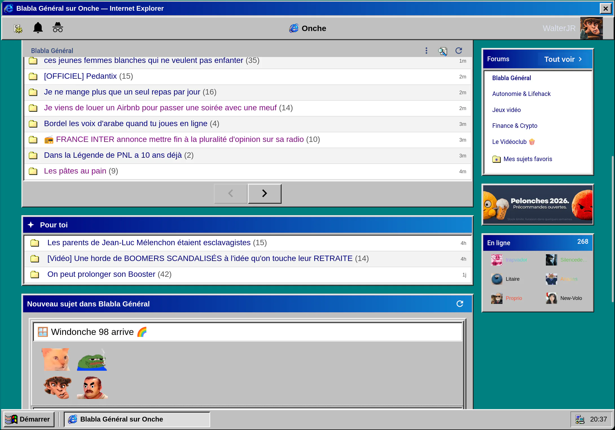Viewport: 615px width, 430px height.
Task: Select Finance & Crypto forum
Action: [x=515, y=126]
